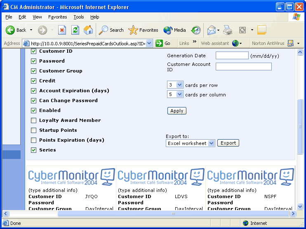Expand the Links chevron
The width and height of the screenshot is (306, 229).
pyautogui.click(x=195, y=41)
